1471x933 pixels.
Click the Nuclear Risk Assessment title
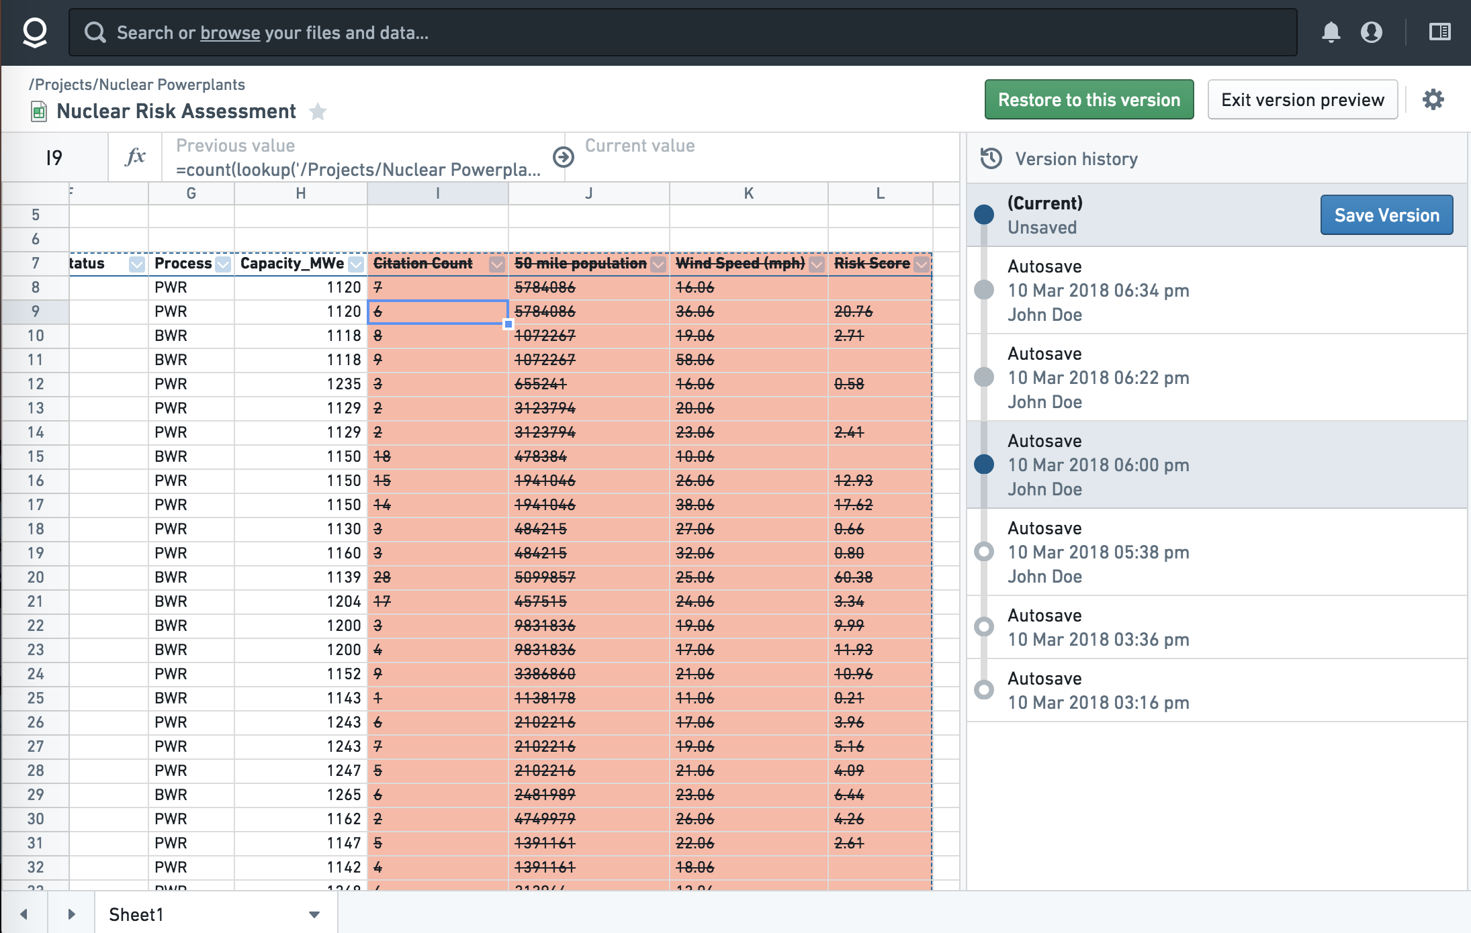point(176,111)
